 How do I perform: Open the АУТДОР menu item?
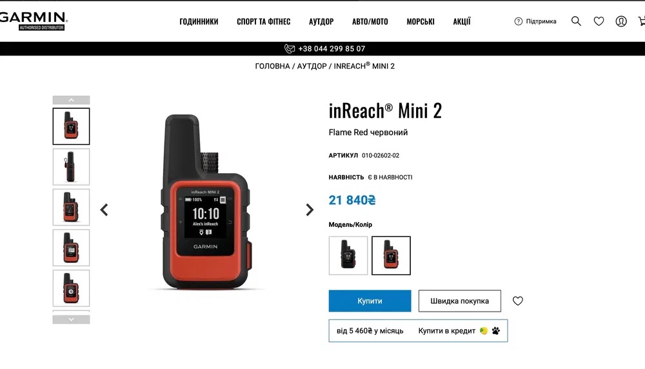tap(321, 21)
